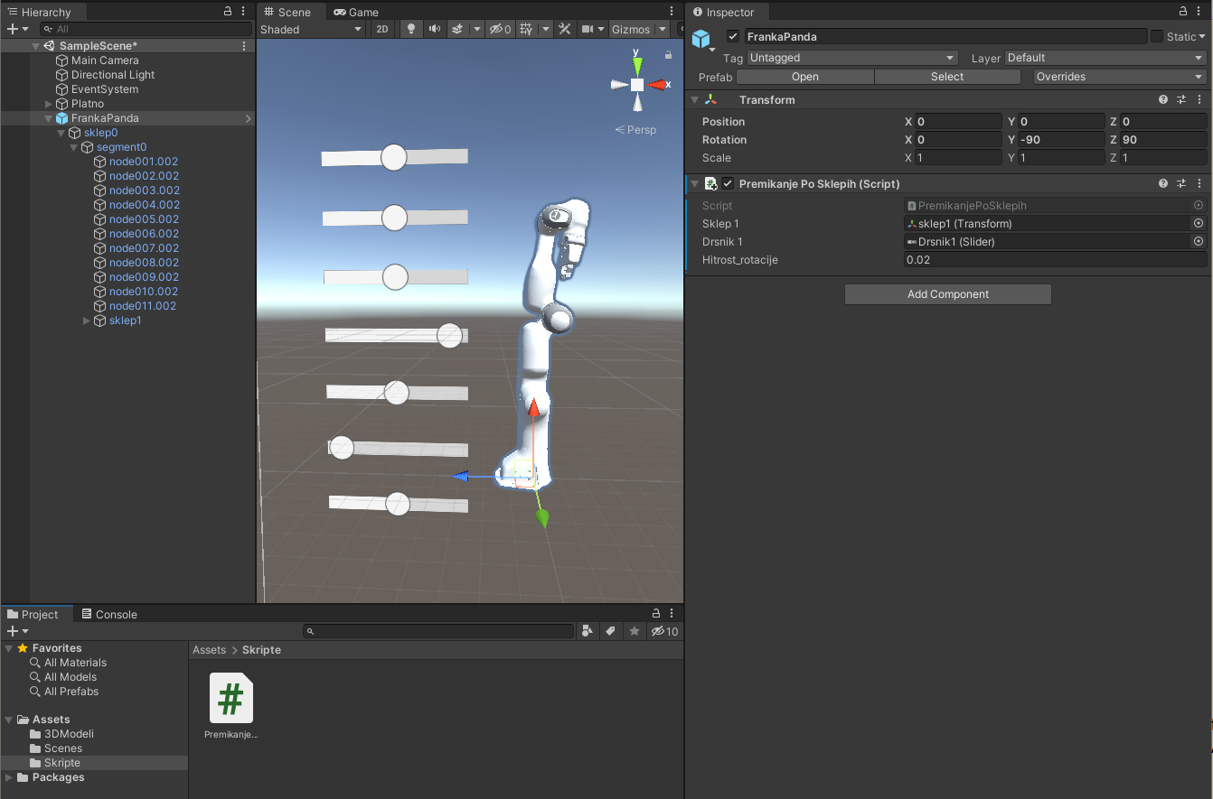This screenshot has width=1213, height=799.
Task: Click the Hitrost_rotacije value field
Action: (x=1055, y=260)
